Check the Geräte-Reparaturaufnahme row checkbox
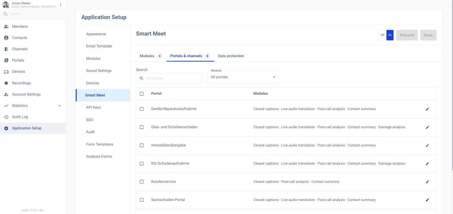 coord(142,109)
